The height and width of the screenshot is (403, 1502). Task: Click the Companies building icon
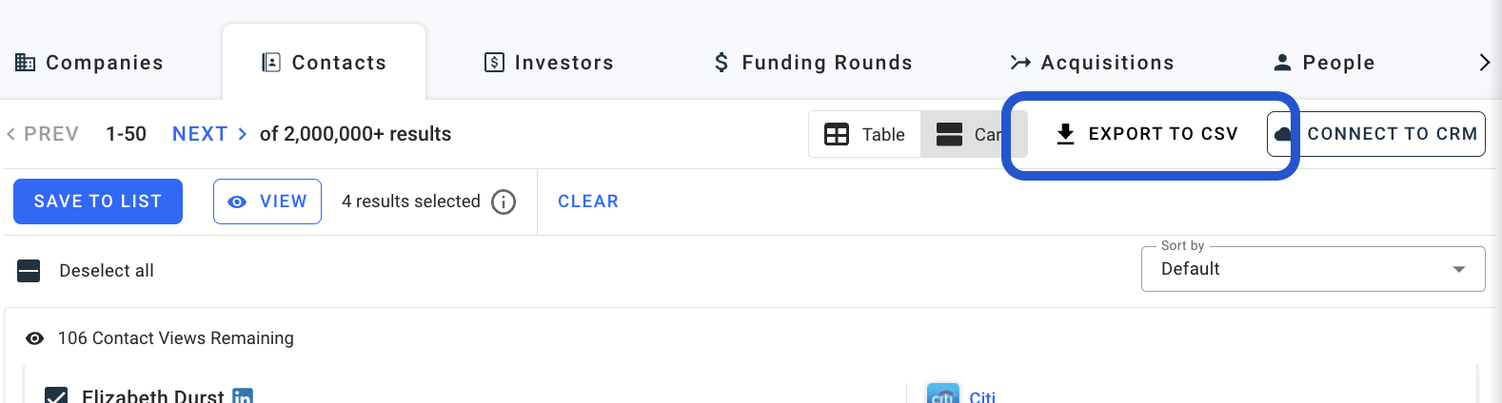pyautogui.click(x=26, y=63)
